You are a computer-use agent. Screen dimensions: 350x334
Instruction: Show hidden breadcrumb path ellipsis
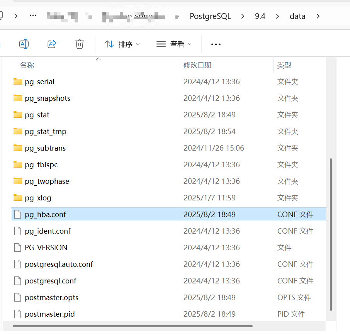point(33,15)
